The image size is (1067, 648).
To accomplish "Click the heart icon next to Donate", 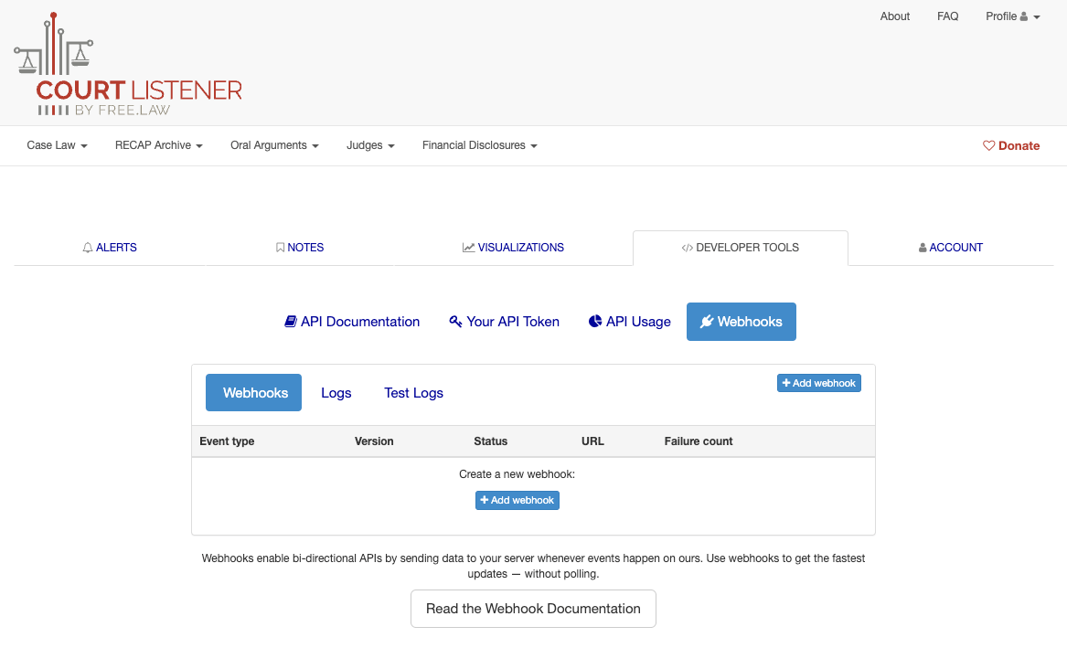I will (x=988, y=145).
